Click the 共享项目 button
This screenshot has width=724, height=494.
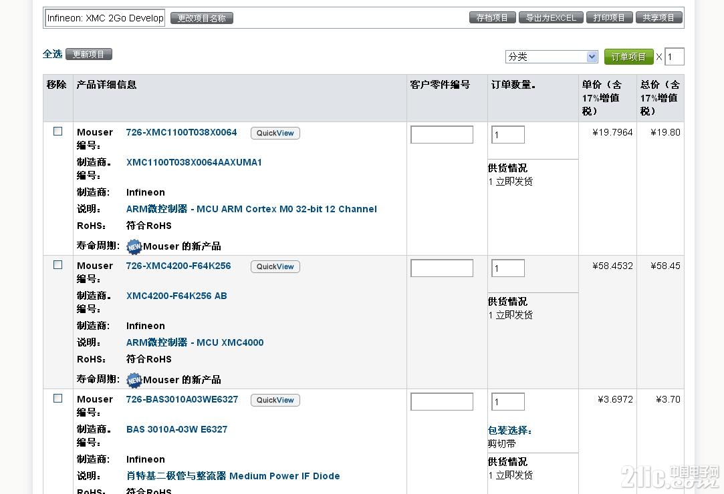click(x=658, y=17)
